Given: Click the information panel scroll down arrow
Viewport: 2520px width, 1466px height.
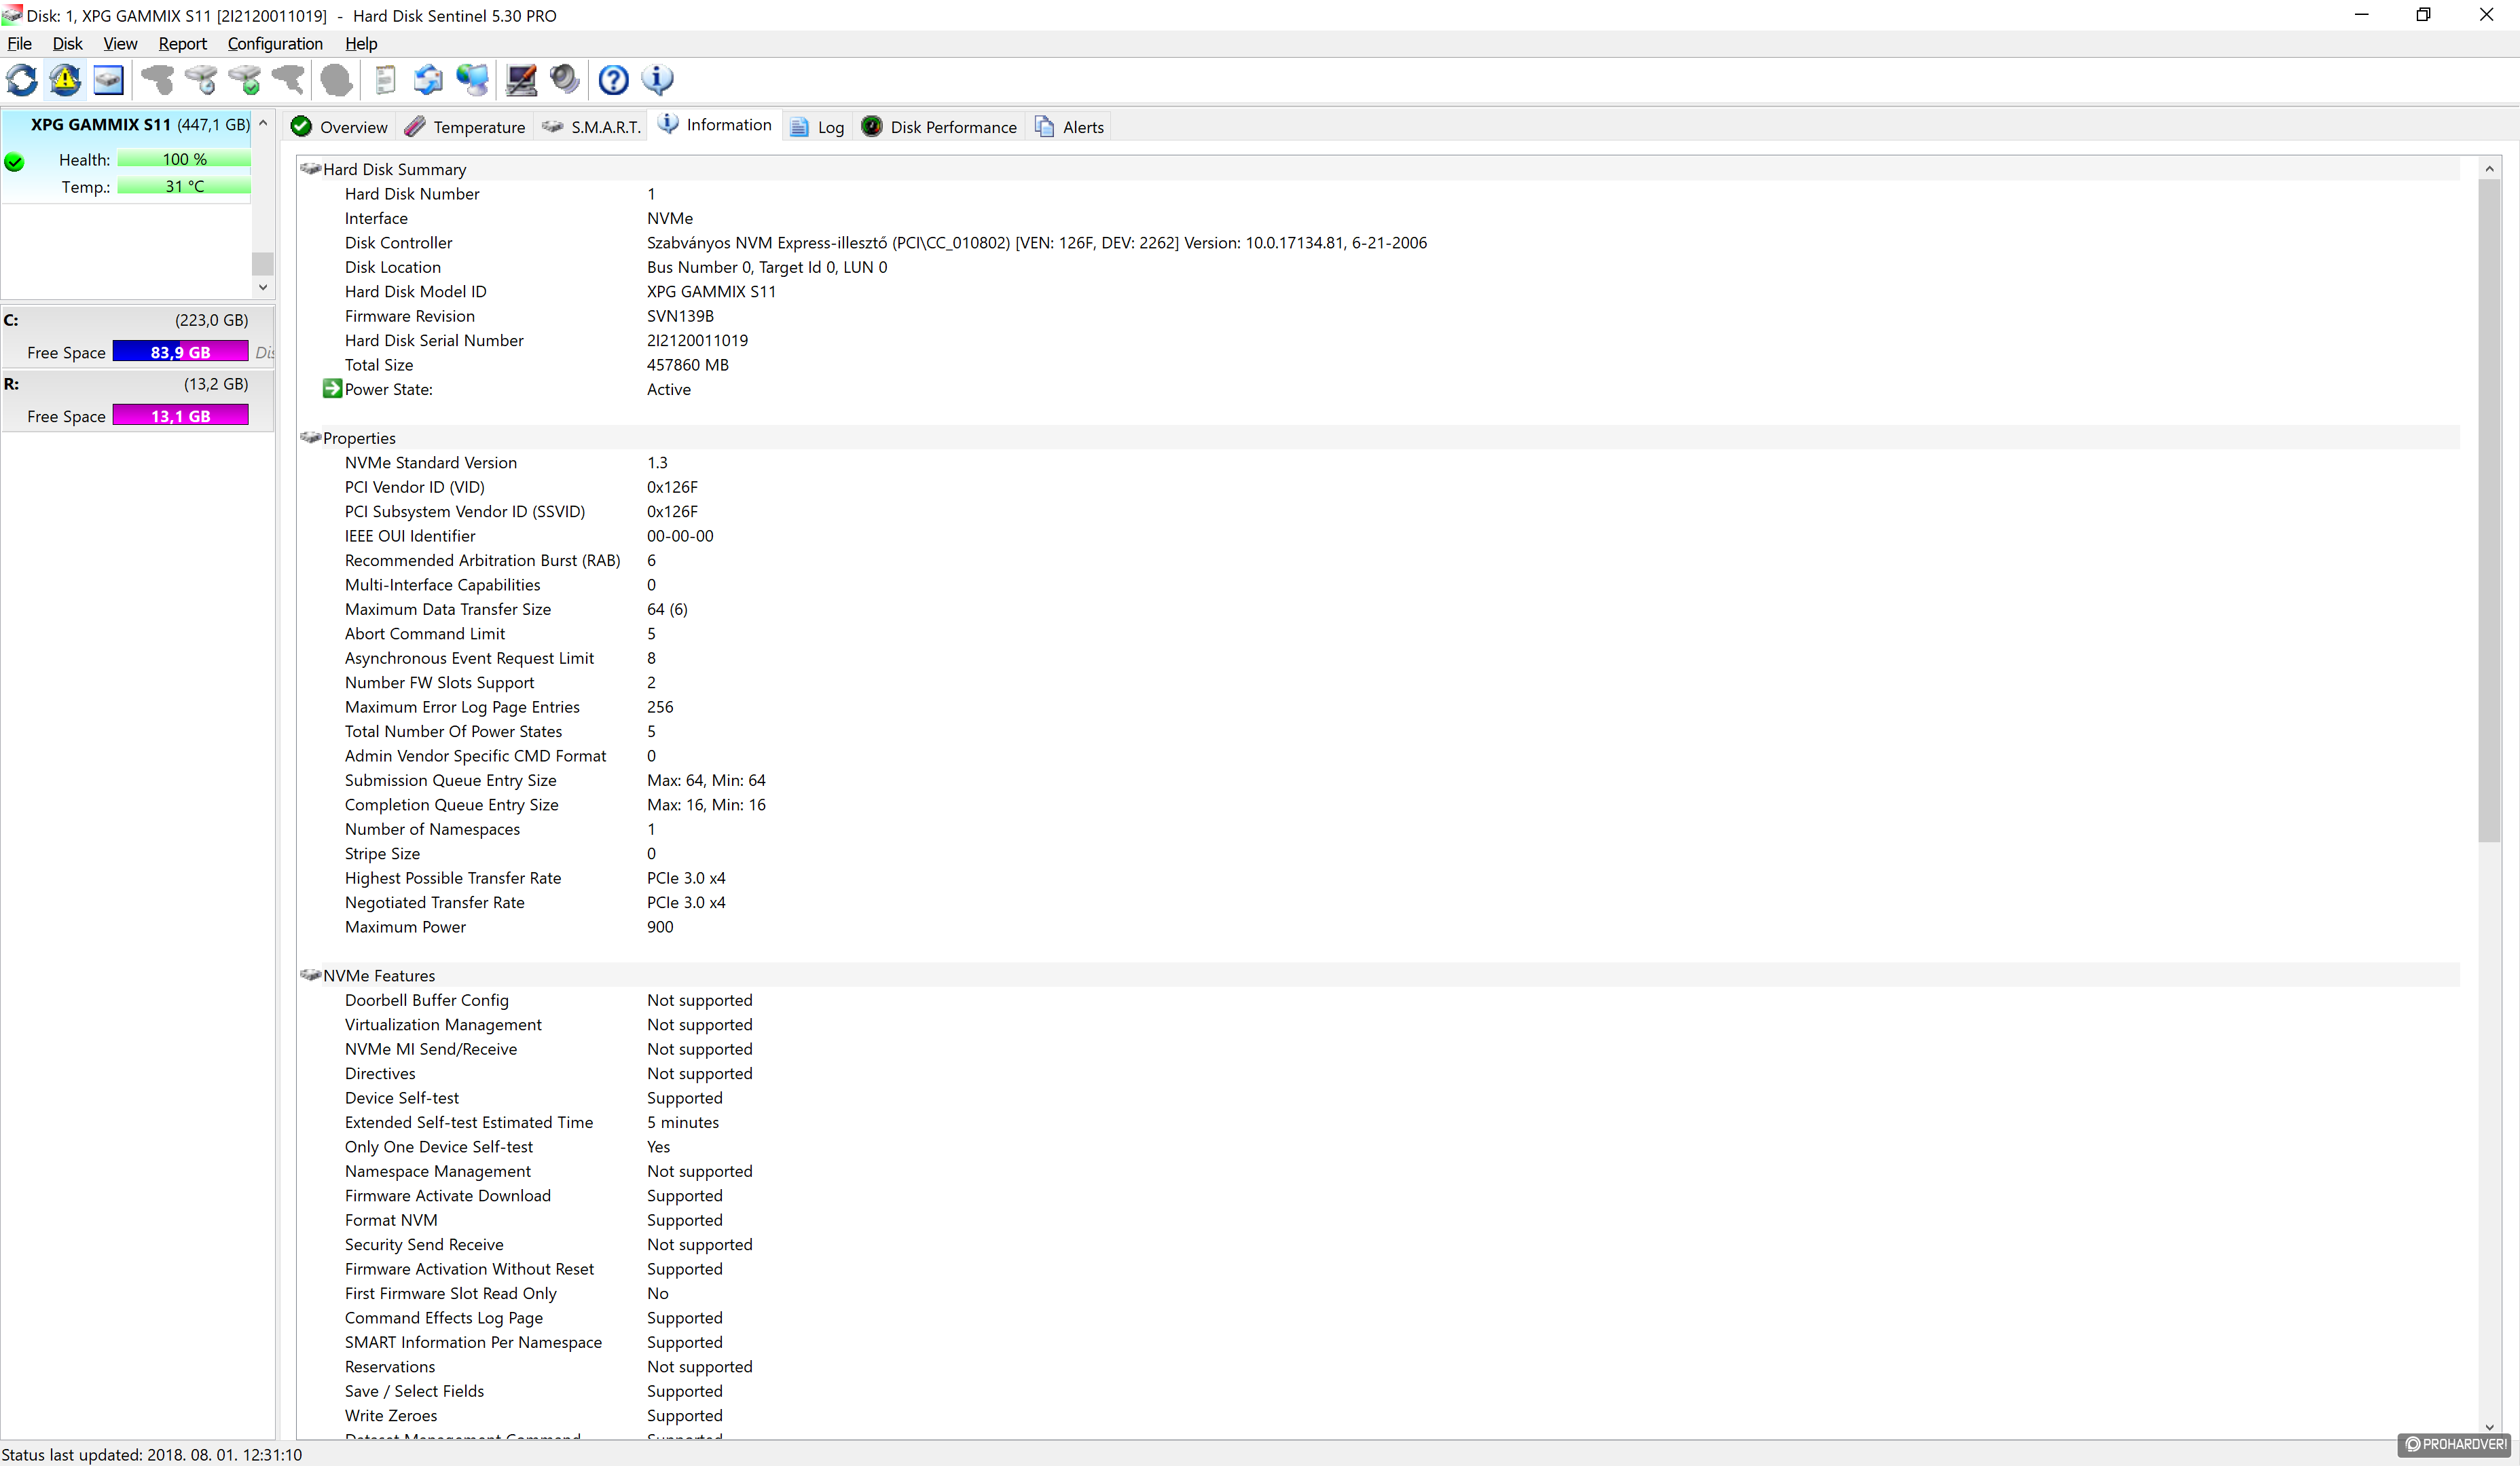Looking at the screenshot, I should [2489, 1427].
